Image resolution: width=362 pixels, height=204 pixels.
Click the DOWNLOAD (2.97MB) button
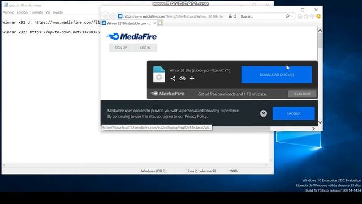point(277,74)
